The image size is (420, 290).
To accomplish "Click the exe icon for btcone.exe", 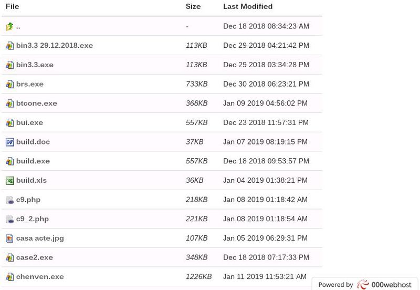I will point(9,103).
